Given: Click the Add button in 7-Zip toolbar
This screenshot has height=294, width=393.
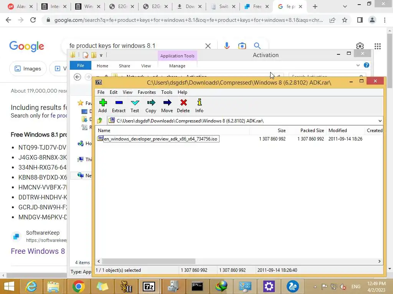Looking at the screenshot, I should 102,106.
